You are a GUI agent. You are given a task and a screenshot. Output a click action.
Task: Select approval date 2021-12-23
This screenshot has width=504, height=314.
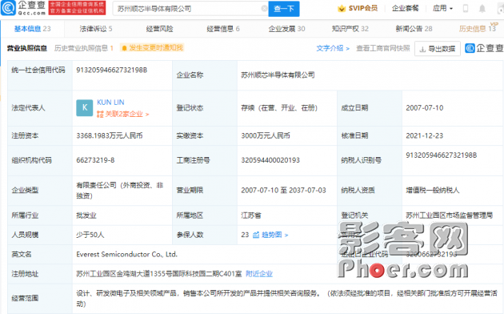click(x=424, y=135)
